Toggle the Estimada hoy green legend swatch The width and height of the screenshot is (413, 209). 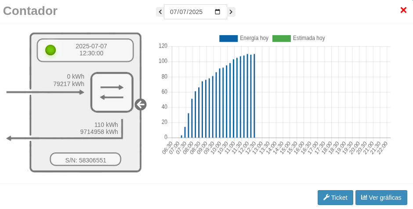click(x=281, y=39)
